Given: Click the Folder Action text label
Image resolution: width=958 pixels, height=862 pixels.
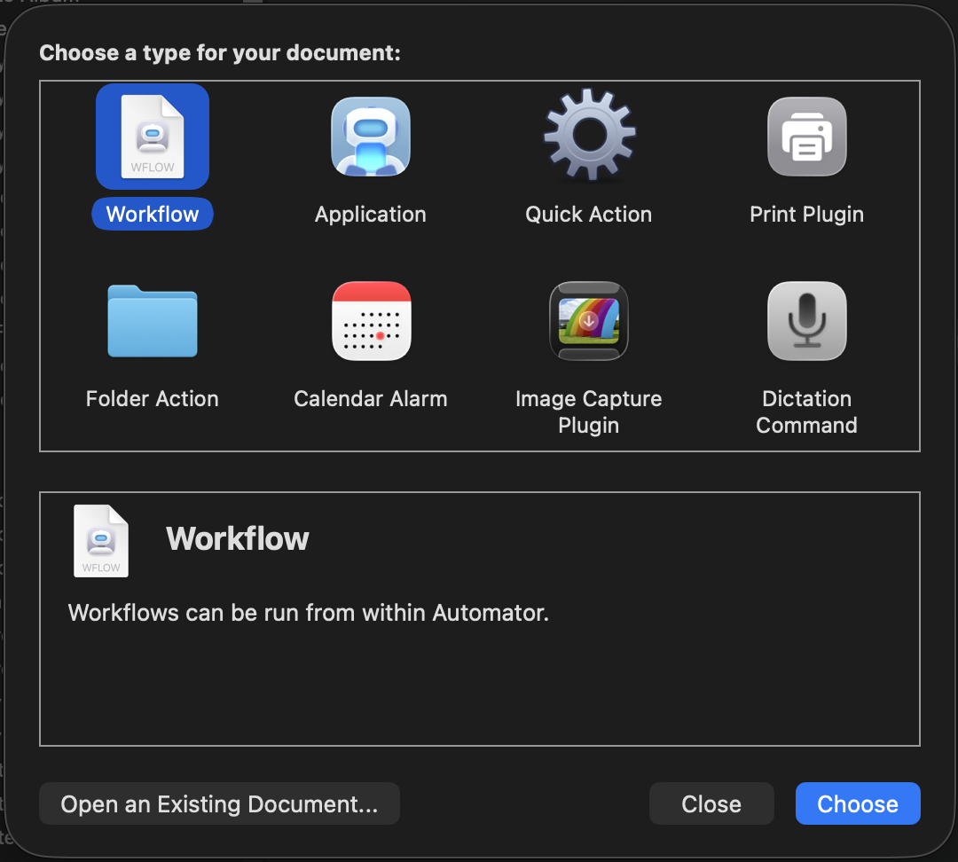Looking at the screenshot, I should coord(153,399).
